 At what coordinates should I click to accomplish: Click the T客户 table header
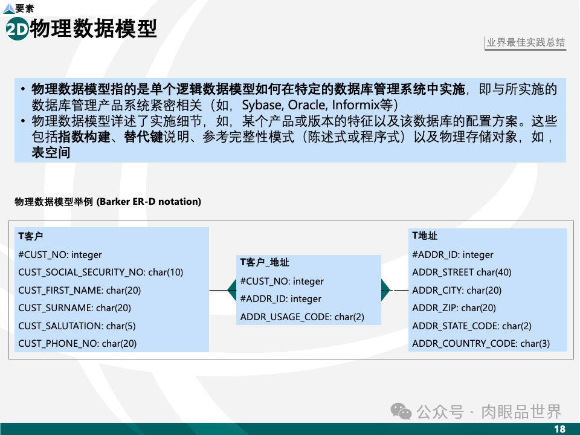pyautogui.click(x=31, y=236)
